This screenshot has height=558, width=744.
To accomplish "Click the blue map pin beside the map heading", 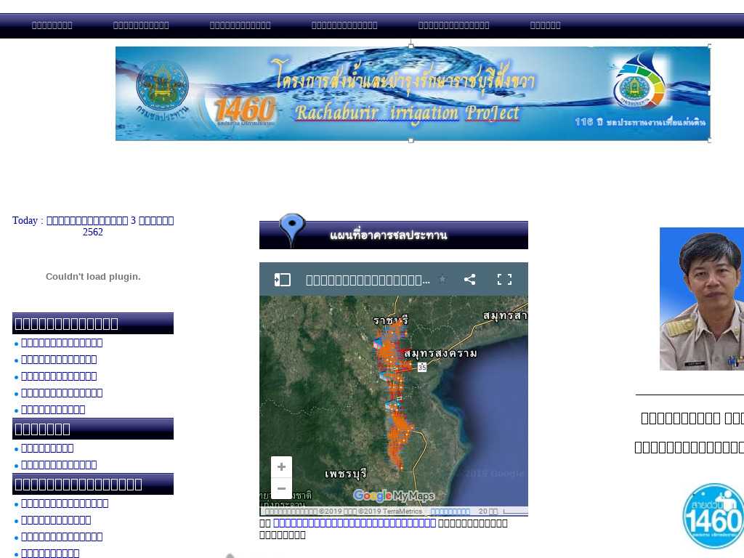I will (292, 229).
